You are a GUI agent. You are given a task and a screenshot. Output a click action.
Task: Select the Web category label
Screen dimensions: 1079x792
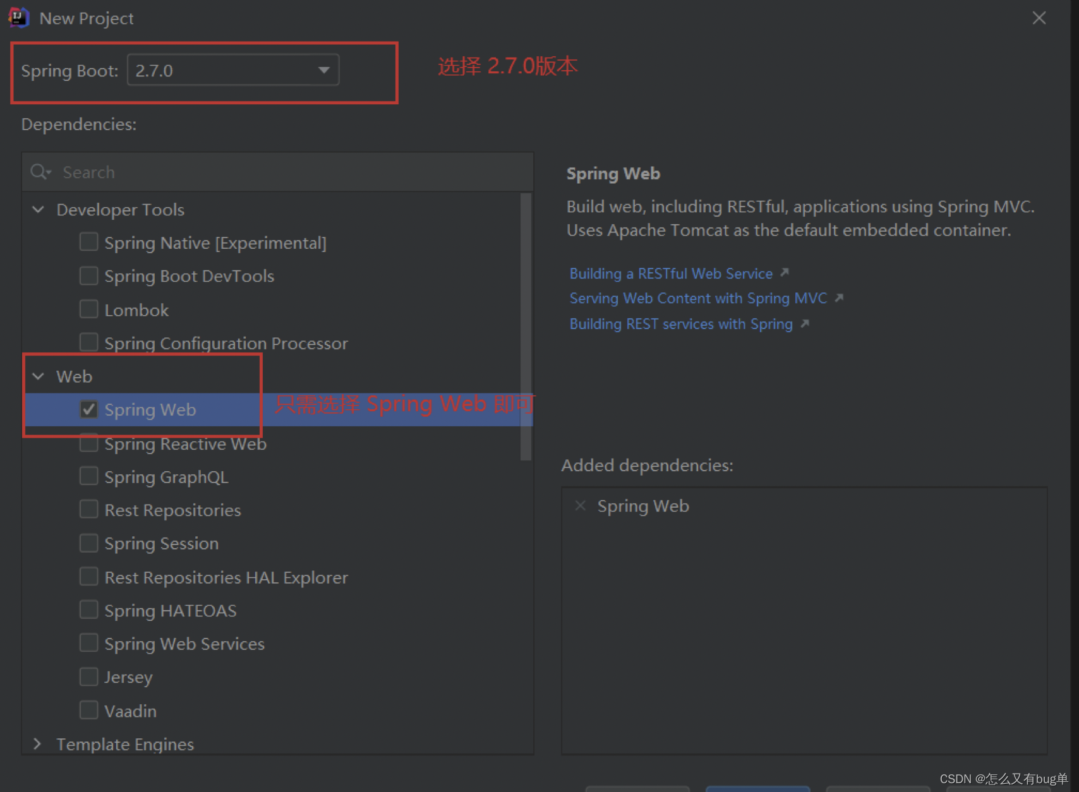tap(74, 376)
